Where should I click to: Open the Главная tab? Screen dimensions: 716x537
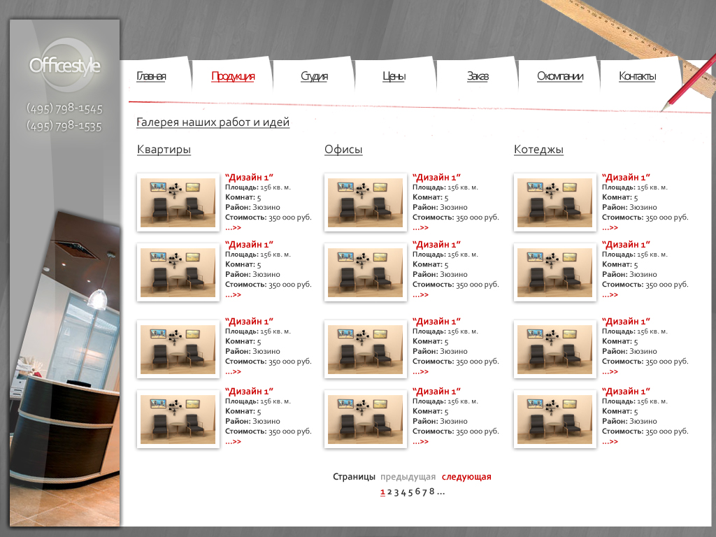151,76
